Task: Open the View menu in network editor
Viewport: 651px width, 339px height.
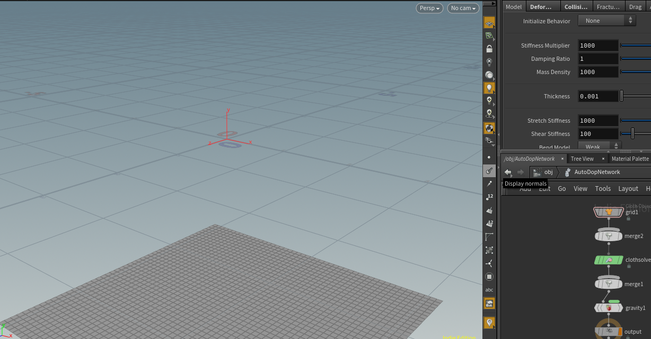Action: (x=580, y=188)
